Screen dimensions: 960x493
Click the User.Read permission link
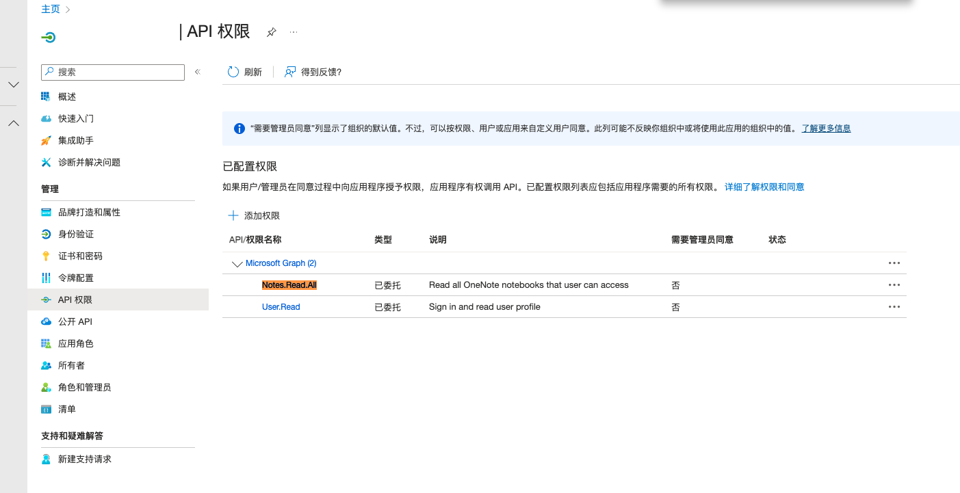281,307
